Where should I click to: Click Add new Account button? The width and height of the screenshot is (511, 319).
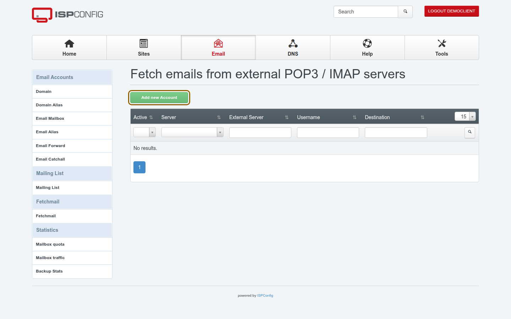point(159,97)
